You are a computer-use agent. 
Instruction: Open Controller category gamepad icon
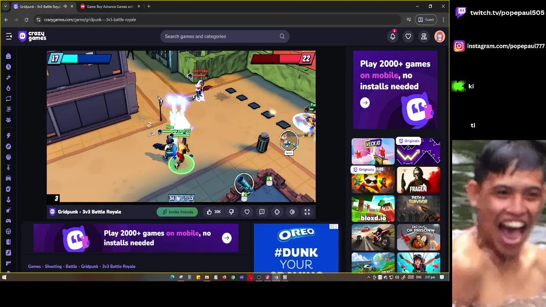coord(8,221)
